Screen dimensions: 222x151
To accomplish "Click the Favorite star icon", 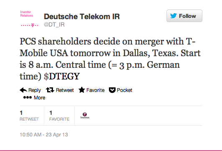I will [82, 90].
